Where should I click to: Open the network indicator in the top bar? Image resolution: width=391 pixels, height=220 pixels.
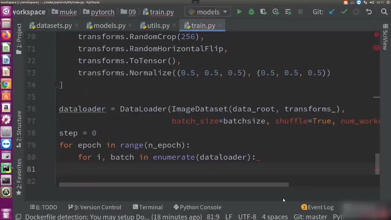point(365,2)
